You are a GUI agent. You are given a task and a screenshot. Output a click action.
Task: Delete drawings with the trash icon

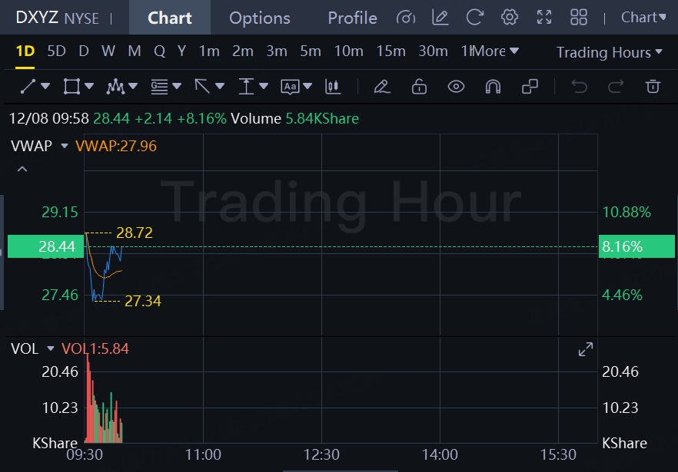click(x=653, y=87)
